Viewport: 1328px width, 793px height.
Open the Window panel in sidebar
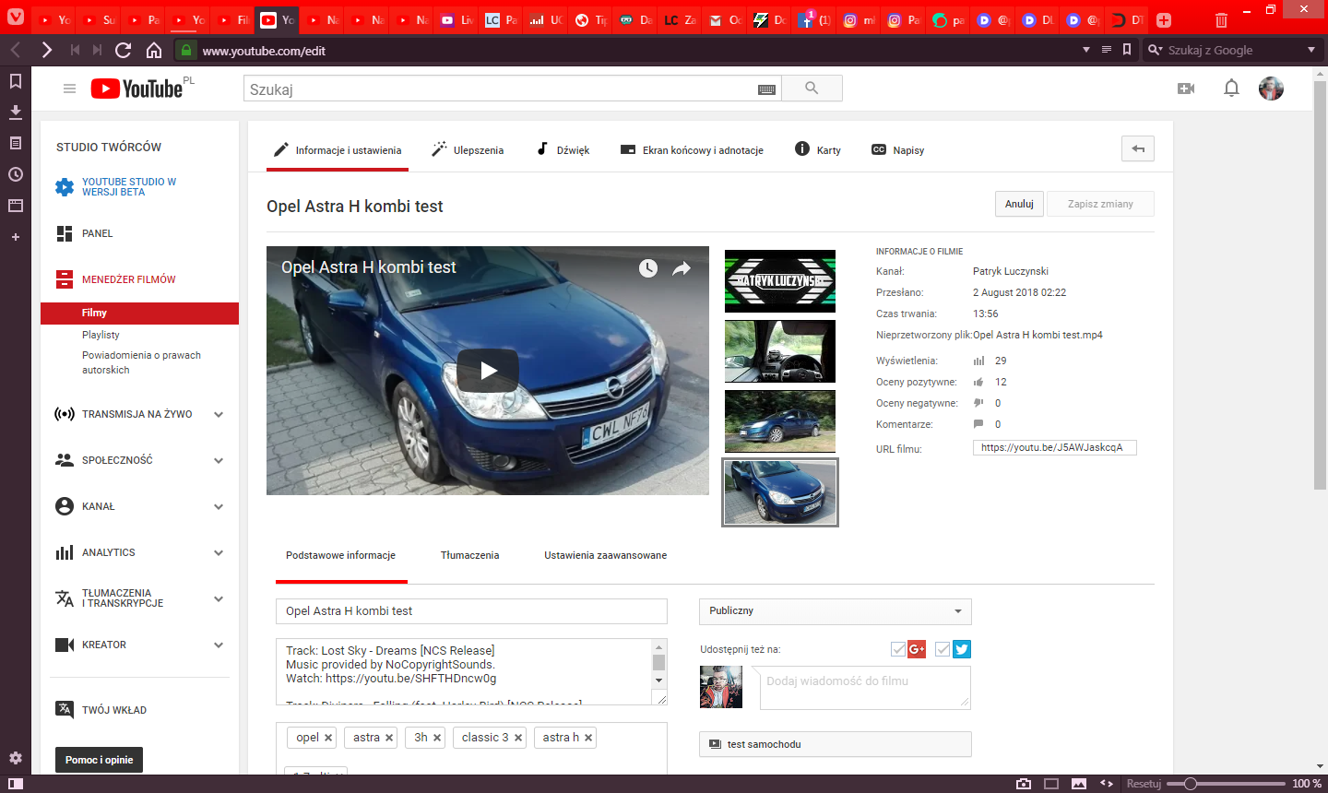click(16, 206)
